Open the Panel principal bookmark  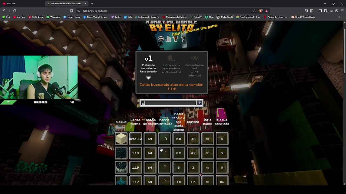pyautogui.click(x=248, y=17)
